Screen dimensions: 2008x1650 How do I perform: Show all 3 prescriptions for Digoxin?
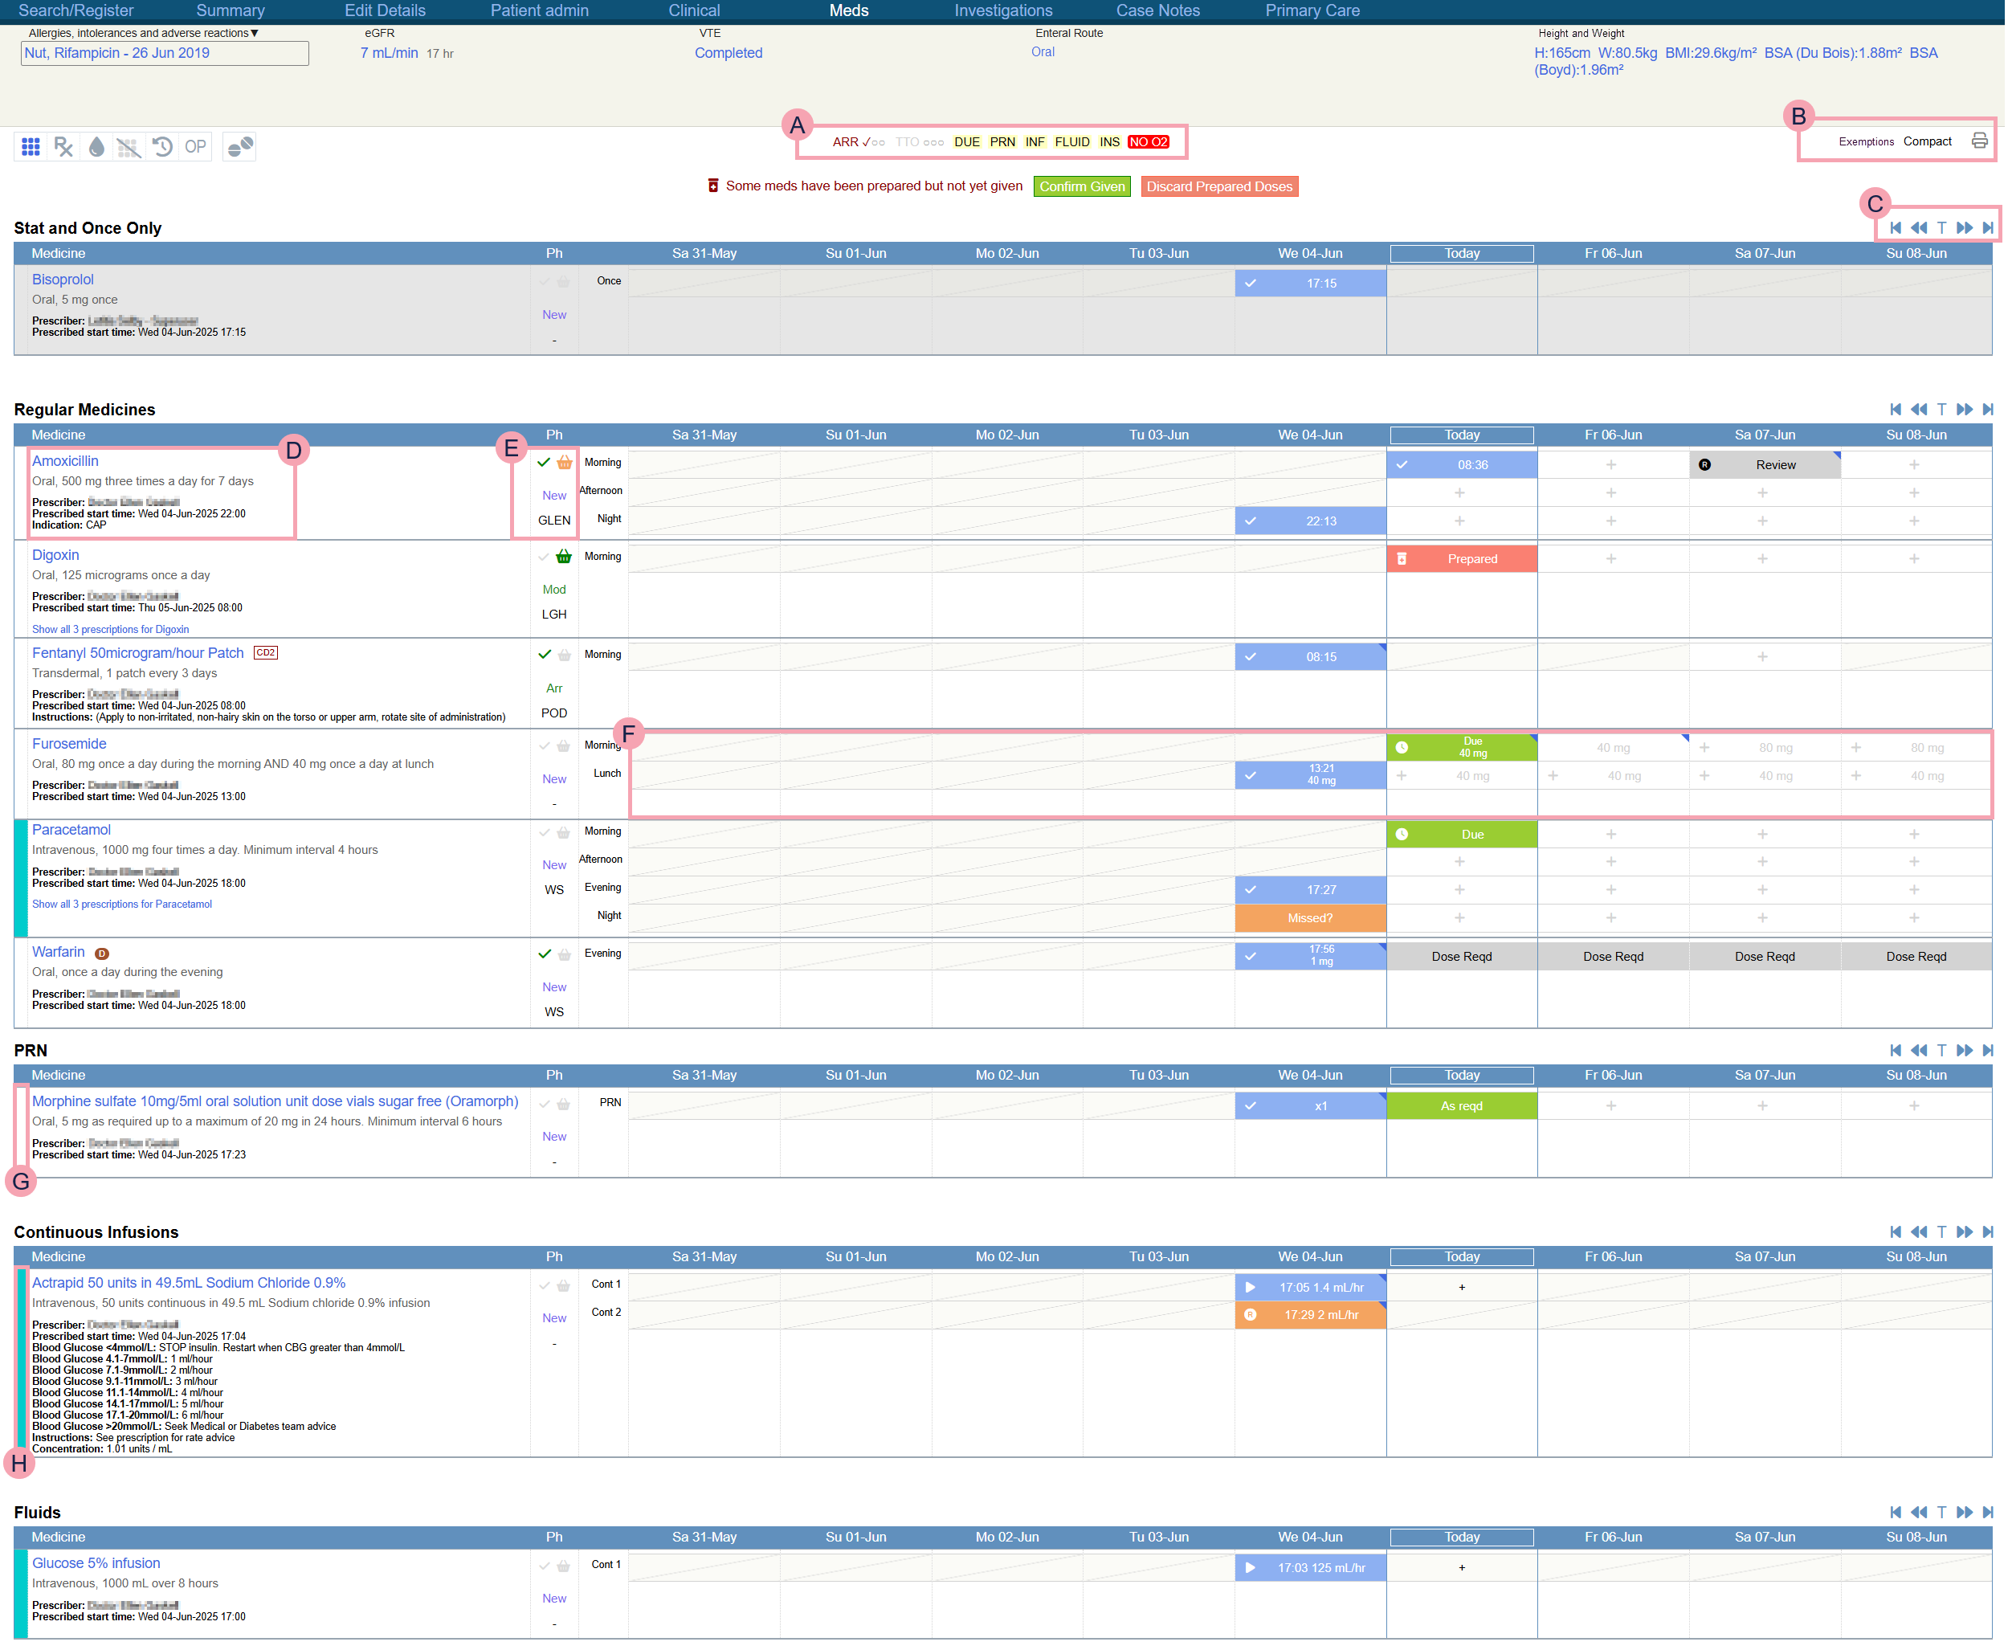(110, 630)
